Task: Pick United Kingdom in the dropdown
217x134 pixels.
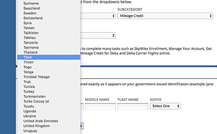Action: tap(49, 126)
